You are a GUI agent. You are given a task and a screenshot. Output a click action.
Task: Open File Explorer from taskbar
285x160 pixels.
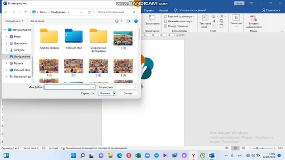(x=110, y=156)
